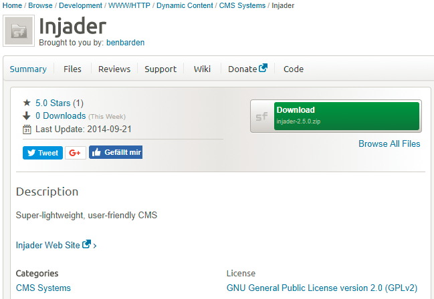This screenshot has height=299, width=434.
Task: Click the License label
Action: click(241, 273)
